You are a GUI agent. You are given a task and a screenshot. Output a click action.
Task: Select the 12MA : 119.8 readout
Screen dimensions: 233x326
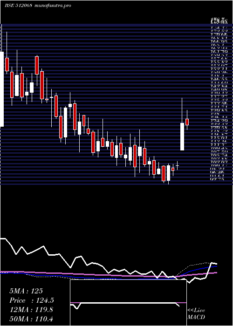coord(31,310)
